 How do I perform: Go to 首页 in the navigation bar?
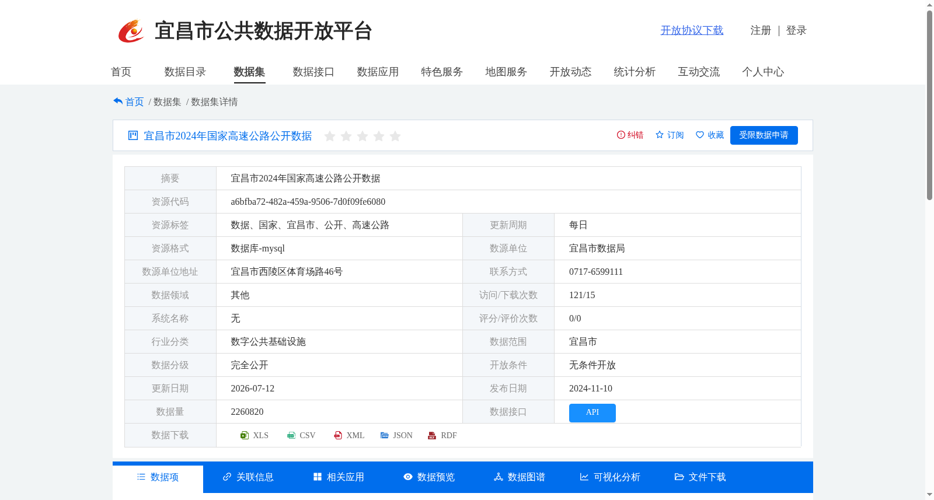click(121, 72)
